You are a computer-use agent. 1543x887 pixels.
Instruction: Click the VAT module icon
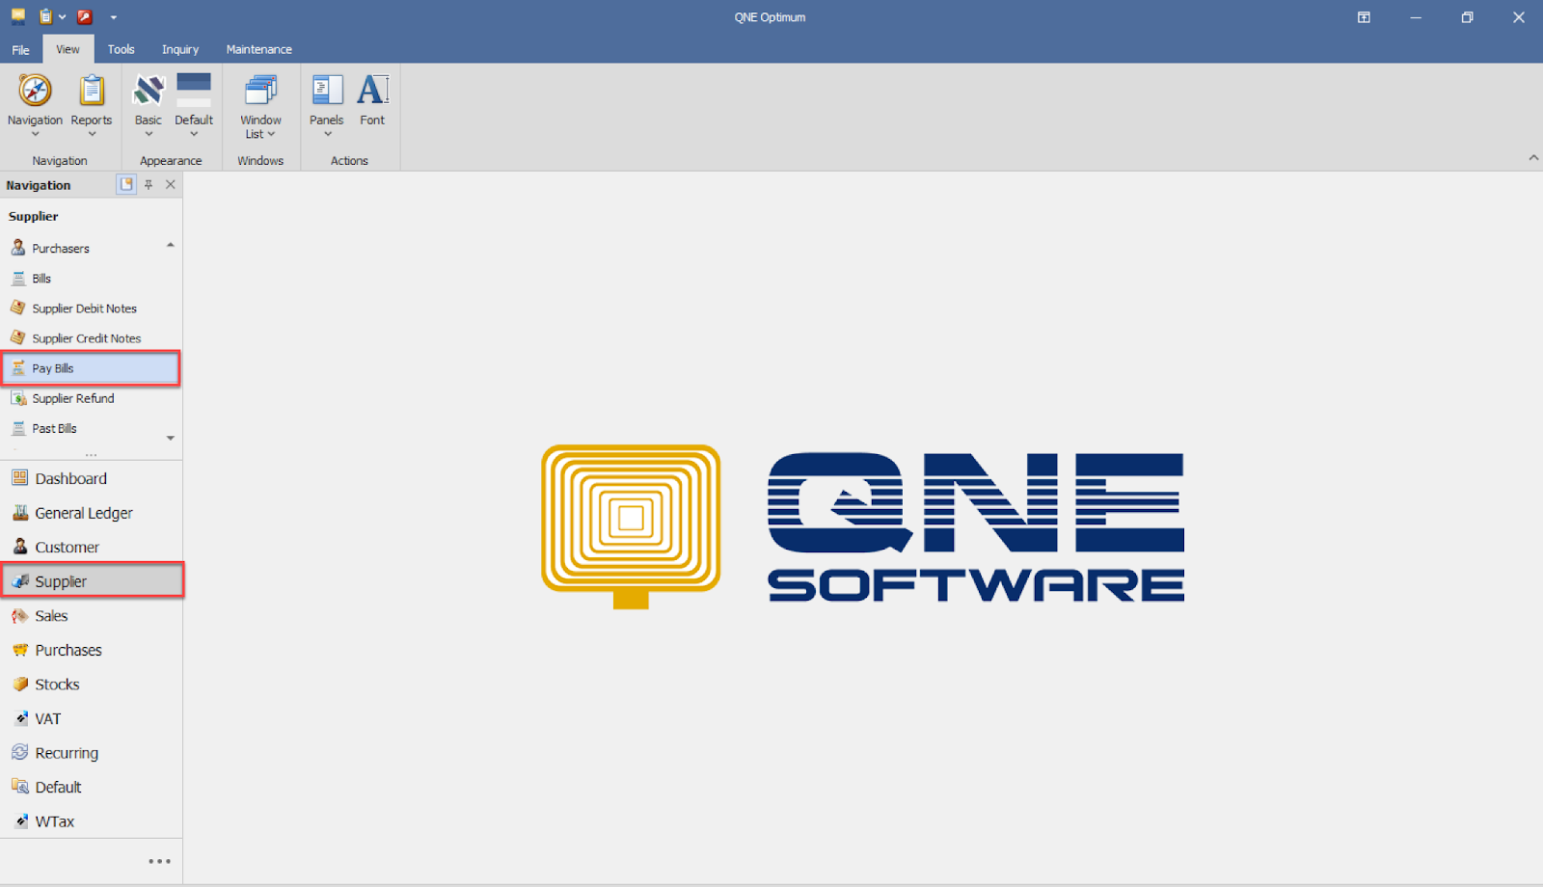pos(20,718)
